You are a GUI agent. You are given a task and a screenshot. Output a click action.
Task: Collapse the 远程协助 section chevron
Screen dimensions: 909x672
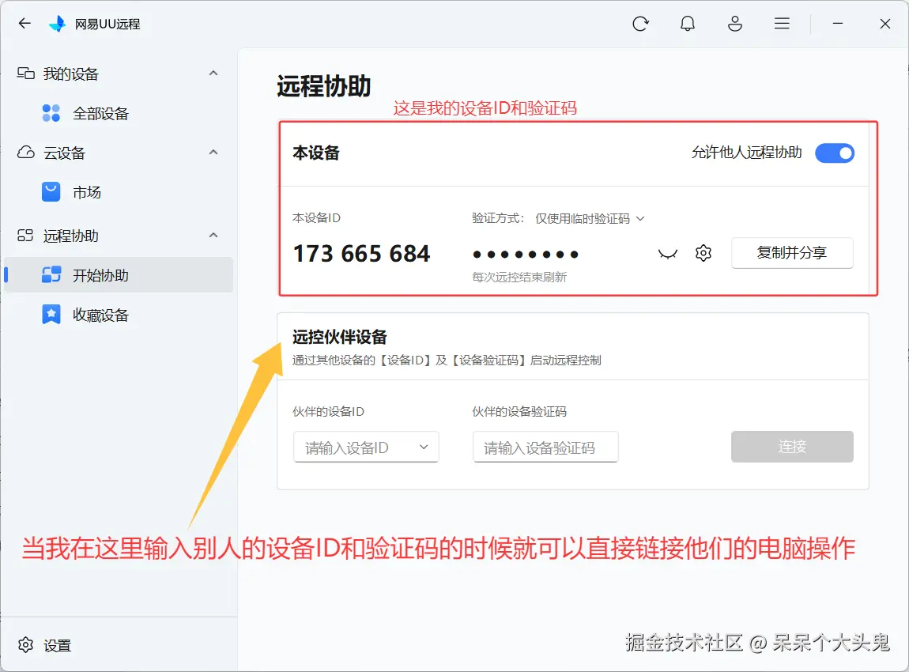click(213, 235)
